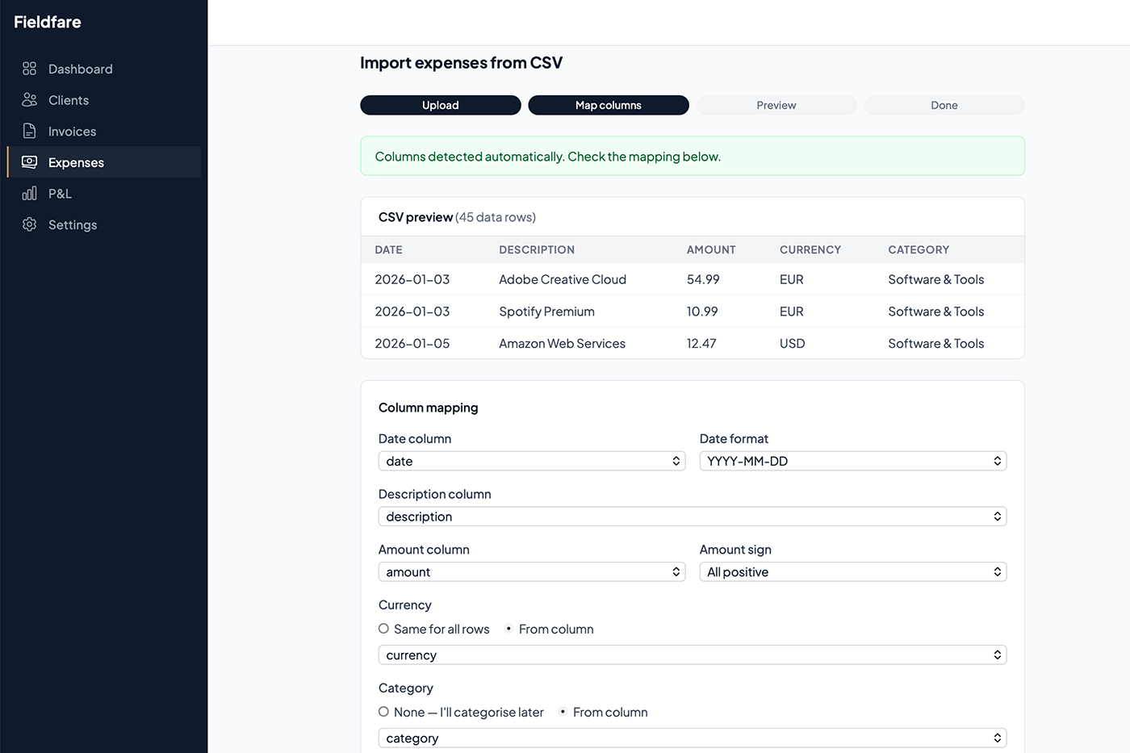Image resolution: width=1130 pixels, height=753 pixels.
Task: Select 'From column' under Currency
Action: tap(508, 629)
